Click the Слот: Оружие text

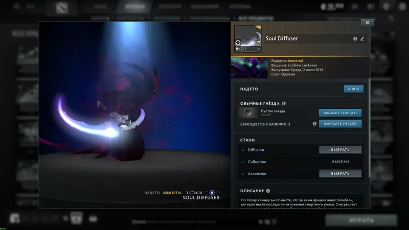pos(283,74)
